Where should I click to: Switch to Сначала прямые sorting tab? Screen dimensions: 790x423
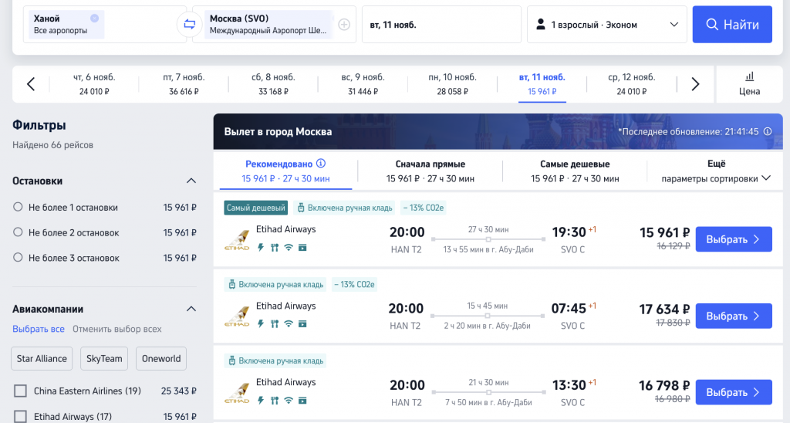tap(430, 171)
